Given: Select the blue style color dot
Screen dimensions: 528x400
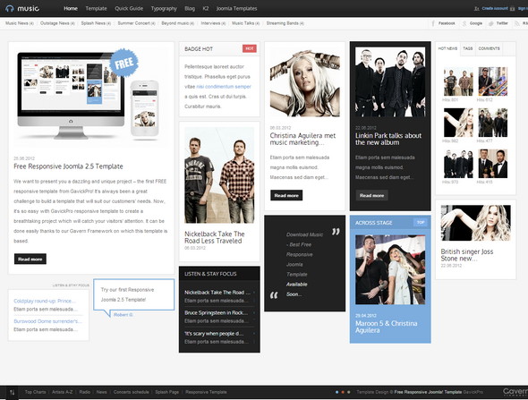Looking at the screenshot, I should pos(336,392).
